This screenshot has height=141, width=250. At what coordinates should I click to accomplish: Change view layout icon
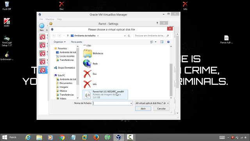[152, 42]
